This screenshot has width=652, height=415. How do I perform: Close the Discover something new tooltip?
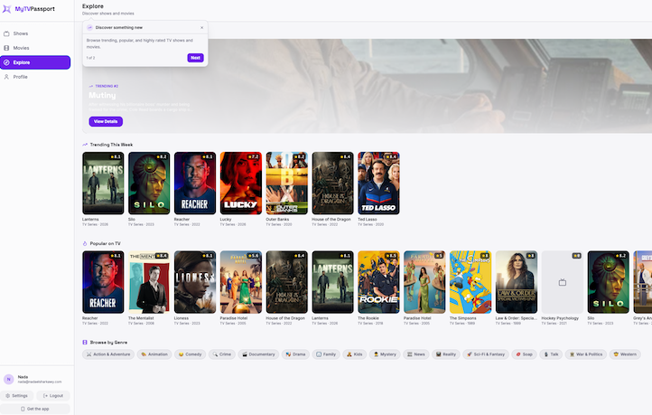point(202,27)
